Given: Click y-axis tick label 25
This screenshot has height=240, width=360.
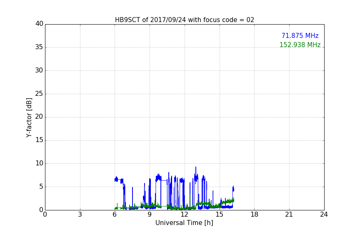Looking at the screenshot, I should [x=39, y=94].
